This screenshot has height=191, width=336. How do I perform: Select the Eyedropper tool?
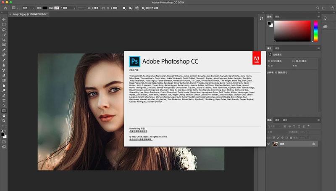coord(4,49)
